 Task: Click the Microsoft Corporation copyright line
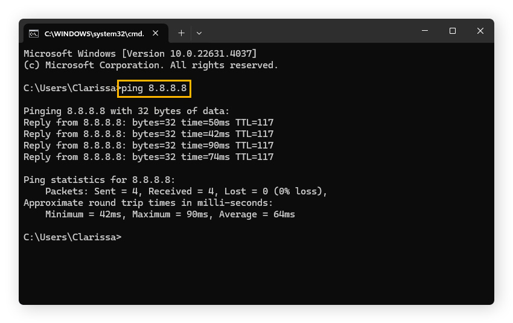point(151,65)
